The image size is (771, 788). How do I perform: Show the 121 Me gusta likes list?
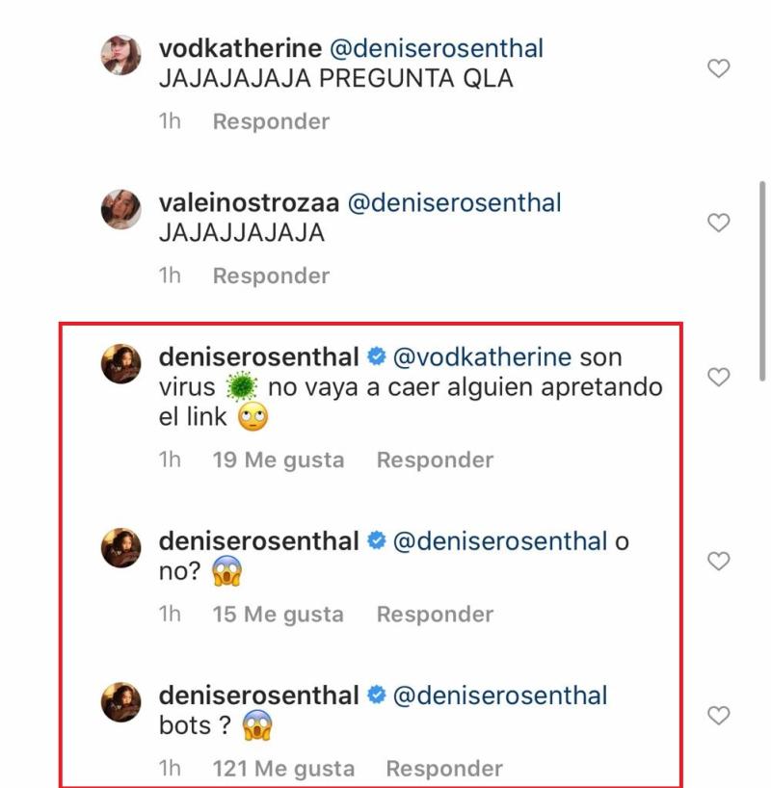tap(283, 769)
